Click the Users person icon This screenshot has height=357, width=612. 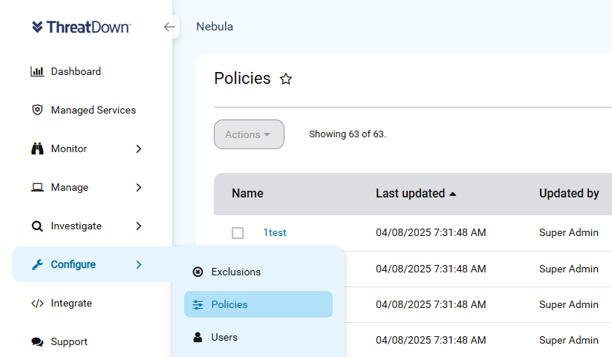[198, 337]
